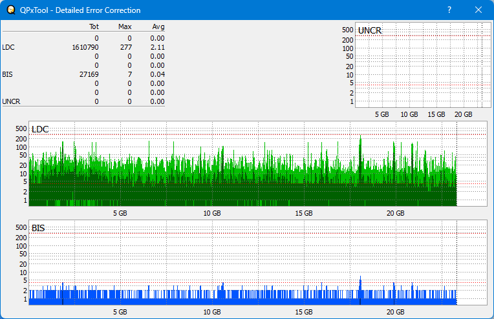Screen dimensions: 494x319
Task: Click the QPxTool app icon in title bar
Action: [x=11, y=10]
